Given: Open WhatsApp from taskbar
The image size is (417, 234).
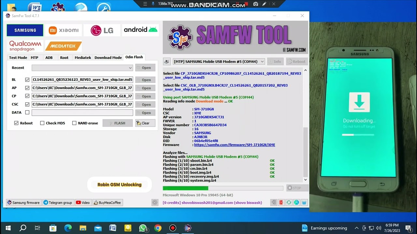Looking at the screenshot, I should click(143, 228).
